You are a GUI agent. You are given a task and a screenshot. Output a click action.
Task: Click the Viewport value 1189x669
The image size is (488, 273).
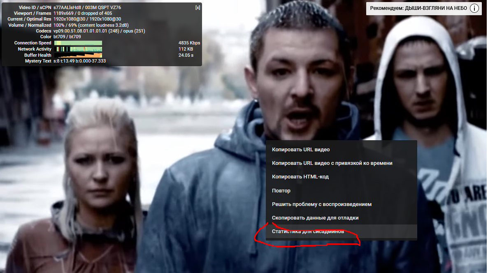point(63,14)
